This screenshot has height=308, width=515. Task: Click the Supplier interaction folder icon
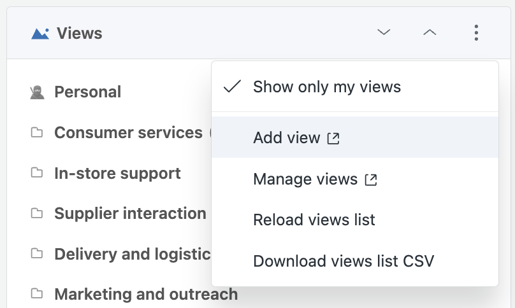coord(37,213)
